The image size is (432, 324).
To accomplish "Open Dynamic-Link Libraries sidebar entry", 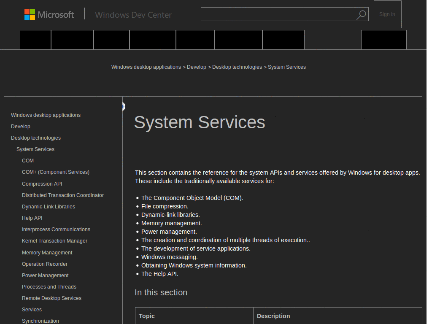I will [48, 206].
